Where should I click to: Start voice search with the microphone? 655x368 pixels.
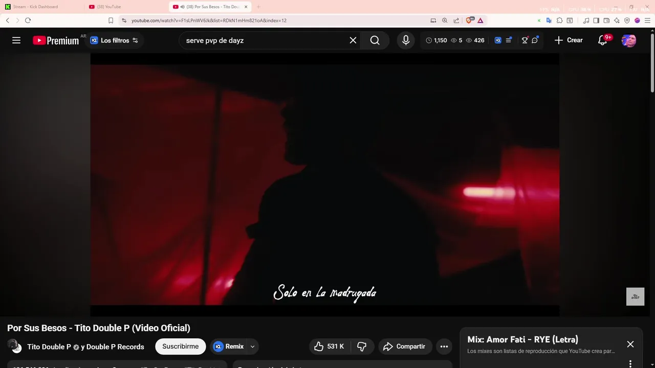406,40
